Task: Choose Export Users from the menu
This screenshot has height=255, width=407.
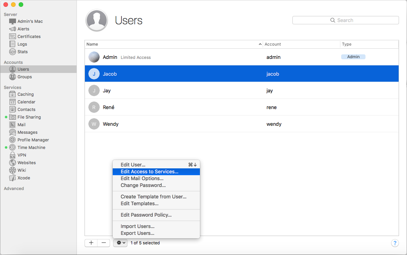Action: pos(137,233)
